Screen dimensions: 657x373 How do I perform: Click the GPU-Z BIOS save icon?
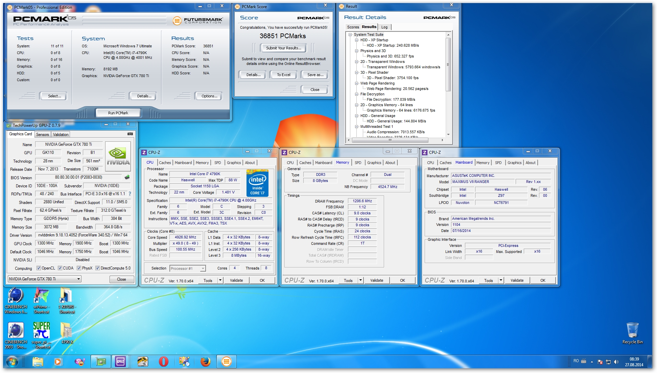[127, 177]
